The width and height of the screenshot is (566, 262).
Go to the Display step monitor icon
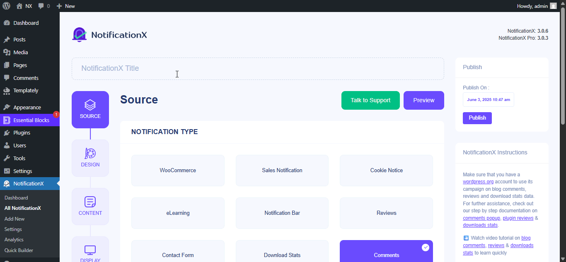coord(90,250)
